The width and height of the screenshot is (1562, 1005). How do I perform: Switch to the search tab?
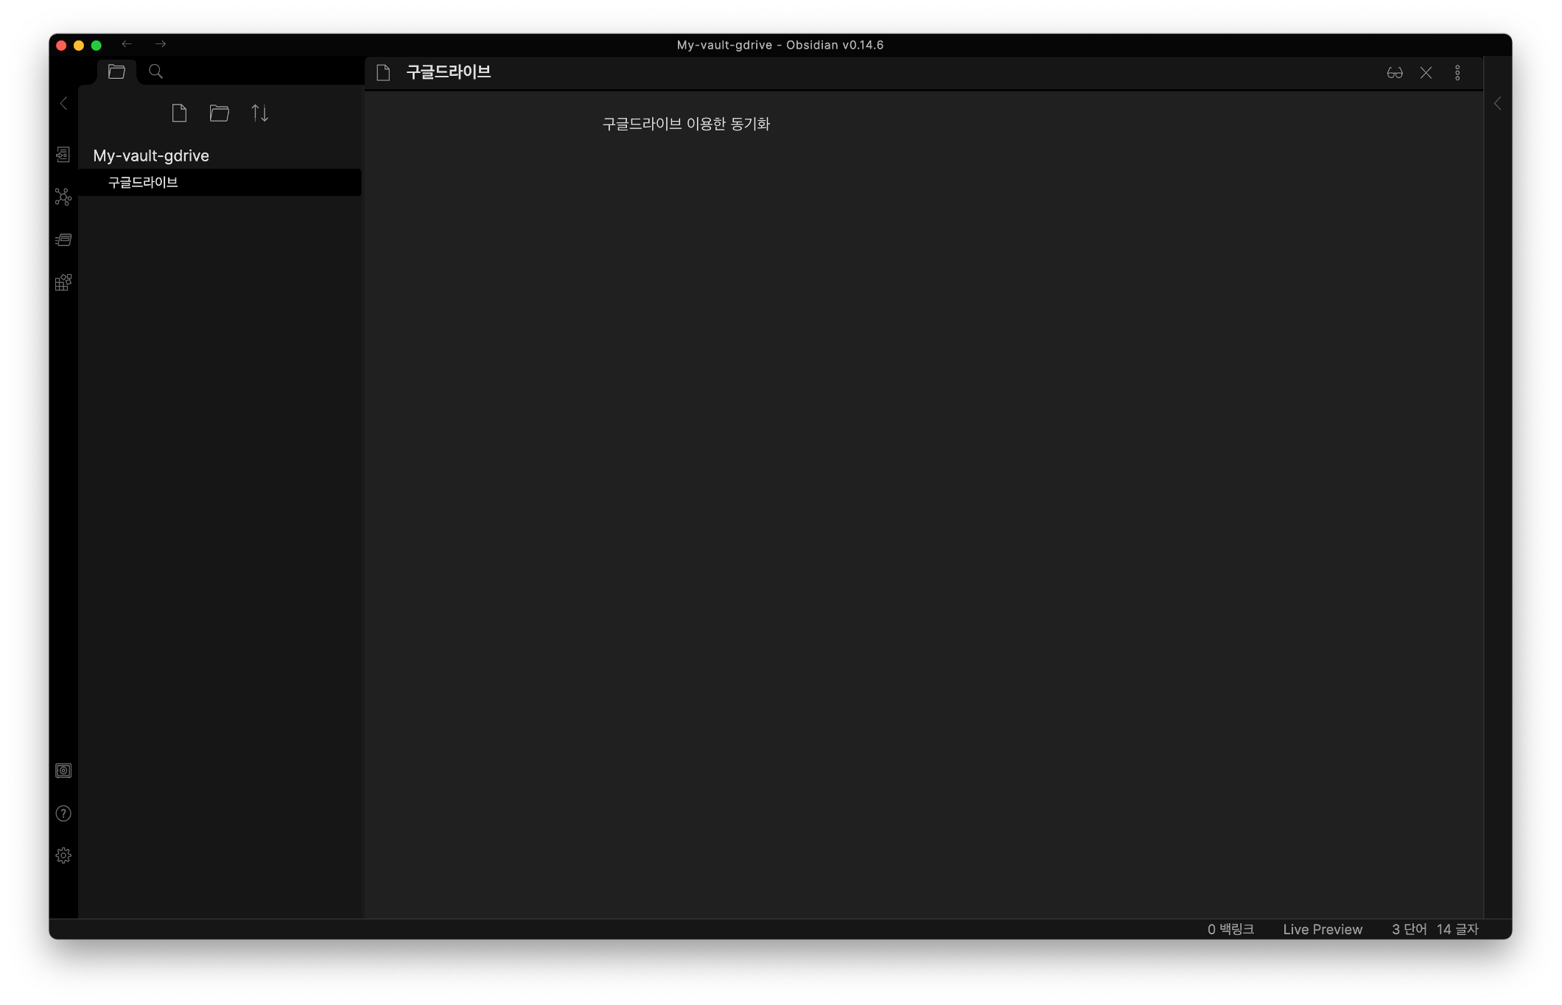(155, 71)
